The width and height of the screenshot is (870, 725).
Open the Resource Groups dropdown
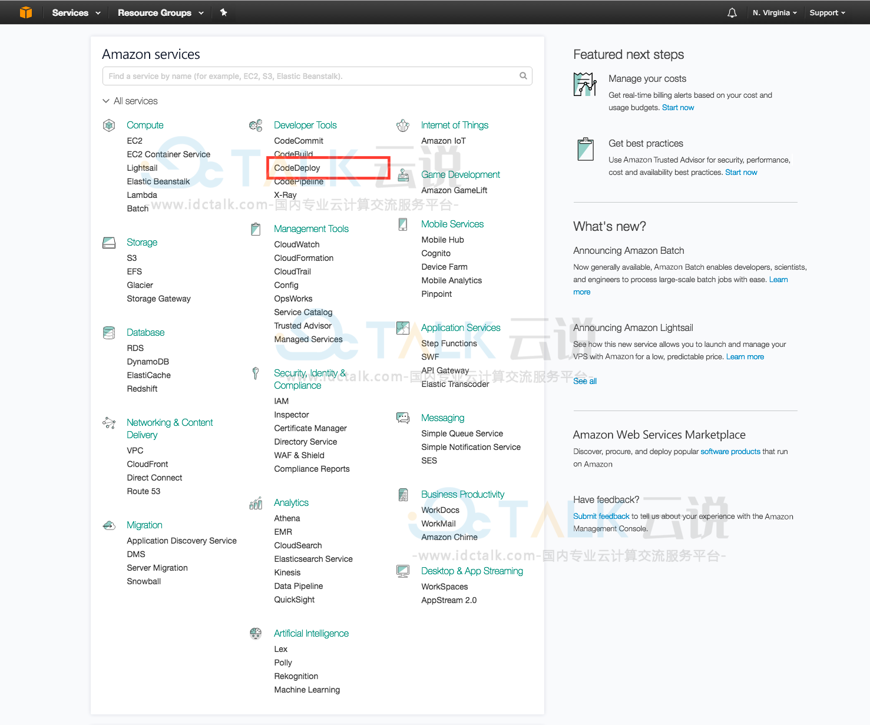[x=161, y=12]
